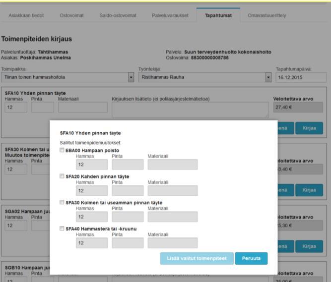This screenshot has width=331, height=282.
Task: Click Pinta field in background SFA10 section
Action: [x=43, y=108]
